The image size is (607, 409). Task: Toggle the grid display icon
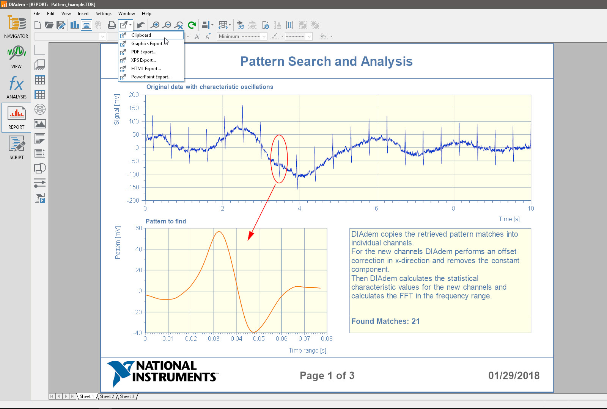click(289, 25)
